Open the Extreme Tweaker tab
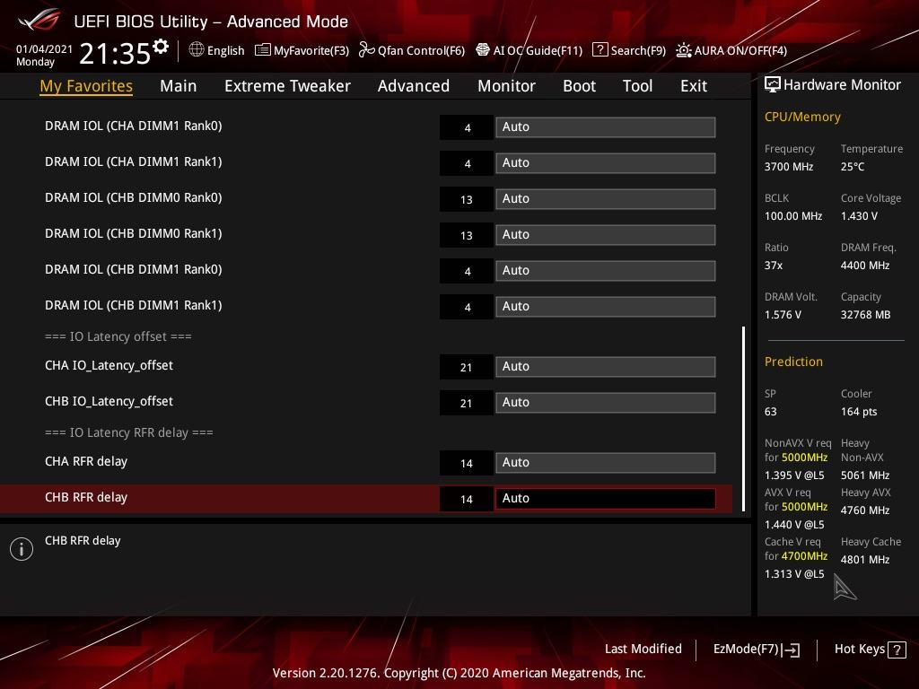Screen dimensions: 919x689 click(287, 86)
